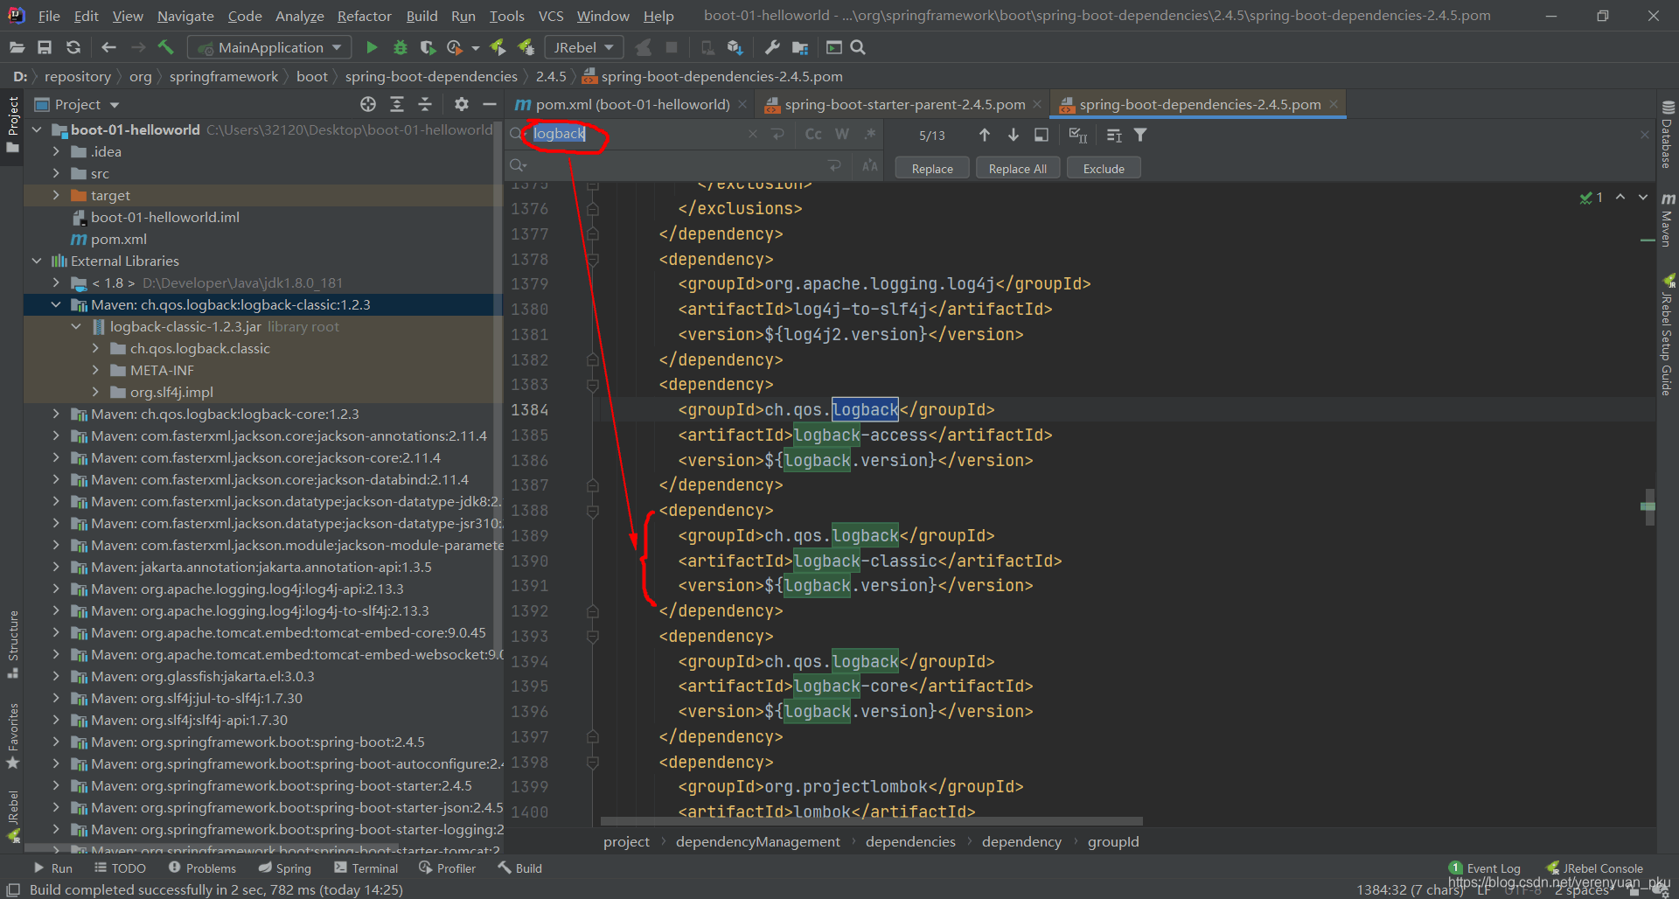Expand ch.qos.logback.classic package
This screenshot has width=1679, height=899.
[x=96, y=348]
